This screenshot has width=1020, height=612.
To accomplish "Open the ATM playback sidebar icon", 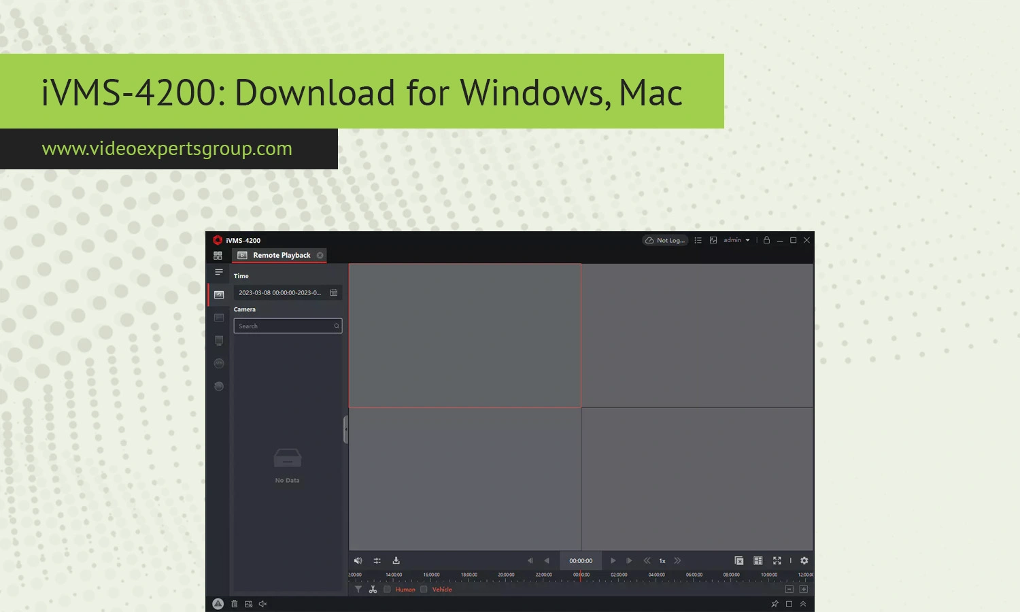I will click(219, 363).
